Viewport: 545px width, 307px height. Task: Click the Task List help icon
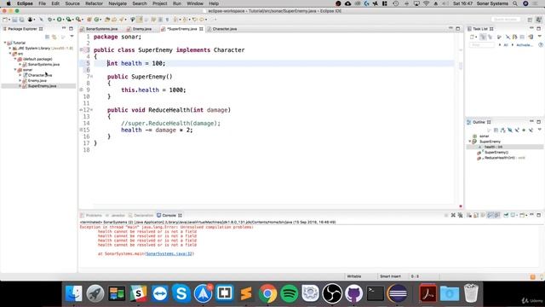(541, 45)
